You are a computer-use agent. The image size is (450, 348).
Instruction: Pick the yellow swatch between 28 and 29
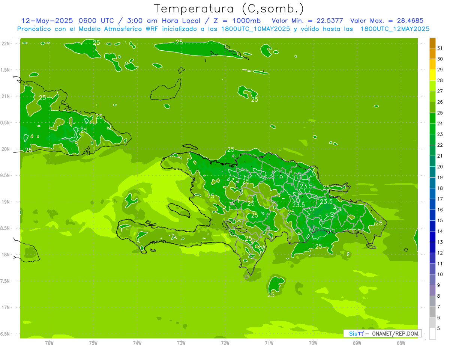432,75
